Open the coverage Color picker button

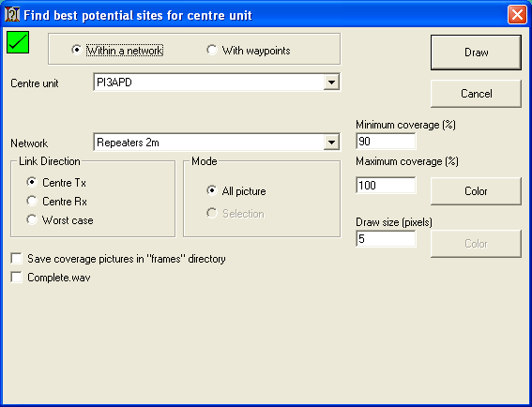tap(476, 191)
